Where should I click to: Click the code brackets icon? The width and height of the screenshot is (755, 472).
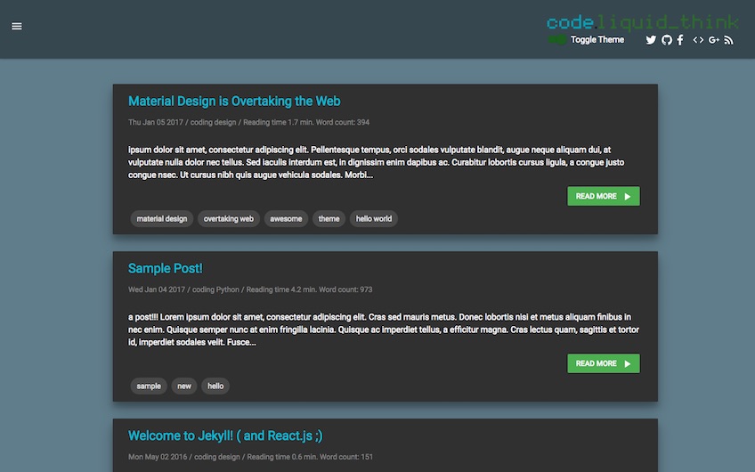tap(698, 40)
